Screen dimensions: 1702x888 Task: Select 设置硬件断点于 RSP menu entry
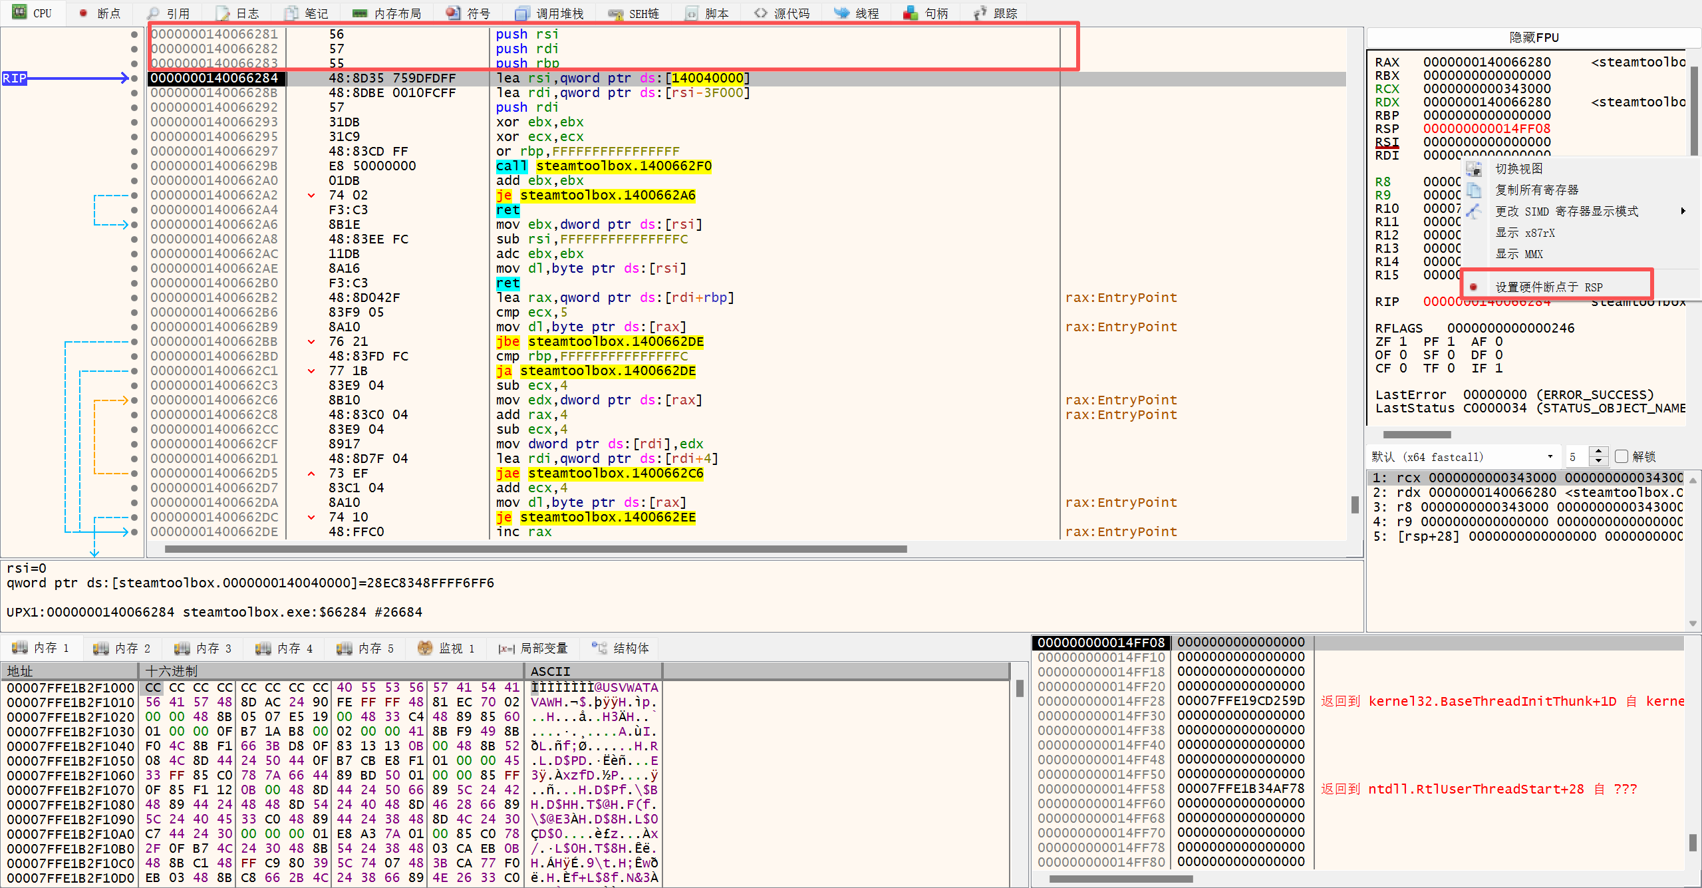coord(1548,287)
